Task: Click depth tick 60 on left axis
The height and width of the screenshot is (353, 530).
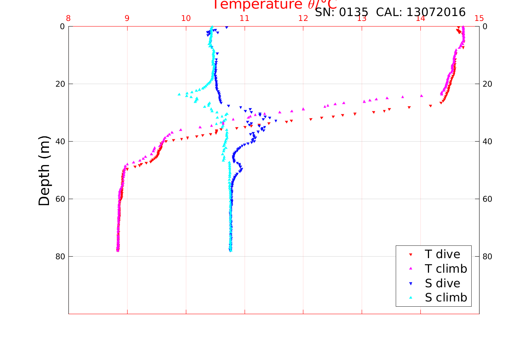Action: pos(61,199)
